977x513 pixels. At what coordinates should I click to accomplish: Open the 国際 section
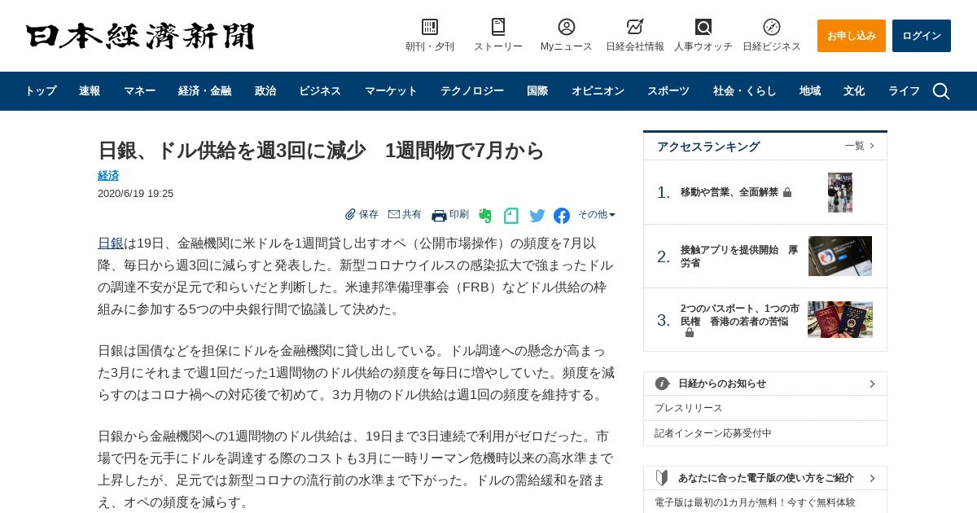tap(537, 91)
